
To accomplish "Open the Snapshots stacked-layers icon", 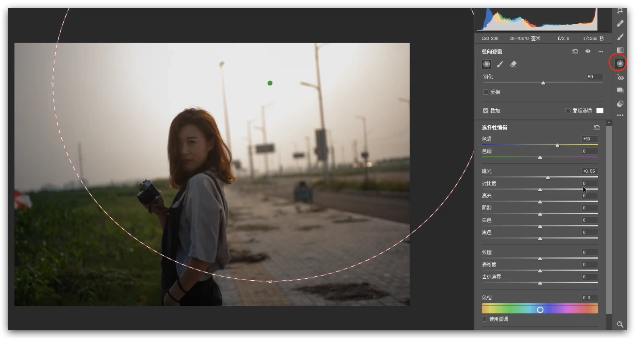I will 620,90.
